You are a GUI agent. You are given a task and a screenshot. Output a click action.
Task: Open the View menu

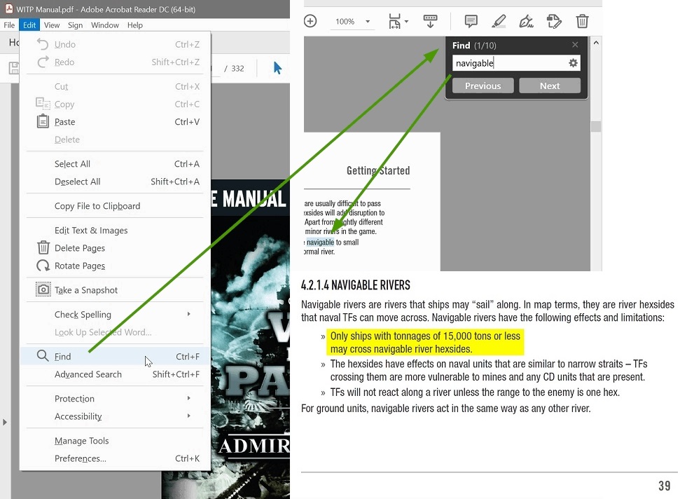coord(52,25)
